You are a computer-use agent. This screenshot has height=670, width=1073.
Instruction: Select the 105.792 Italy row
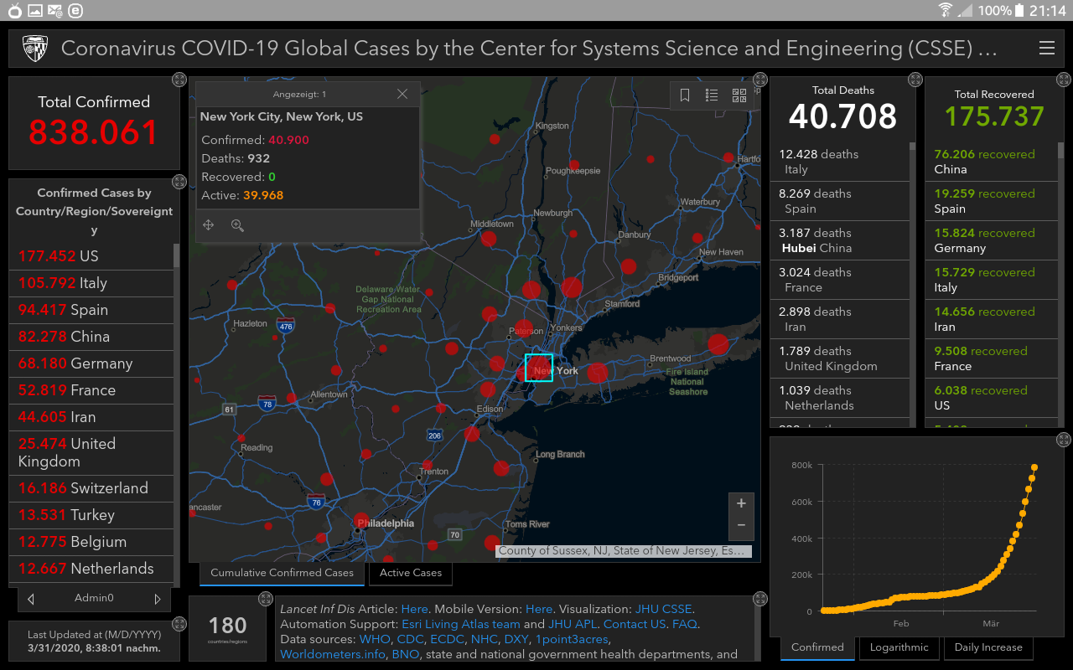(x=91, y=283)
